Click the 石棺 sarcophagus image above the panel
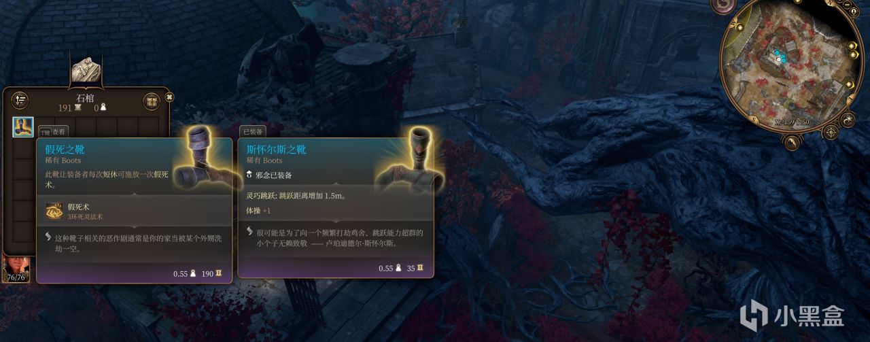The image size is (870, 342). point(86,70)
